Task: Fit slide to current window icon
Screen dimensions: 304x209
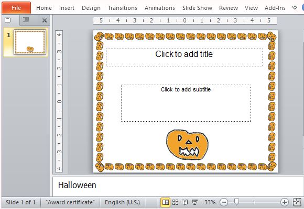Action: click(x=297, y=202)
